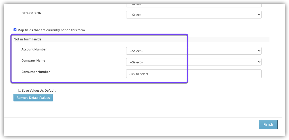This screenshot has width=289, height=140.
Task: Open the Date Of Birth dropdown
Action: coord(193,15)
